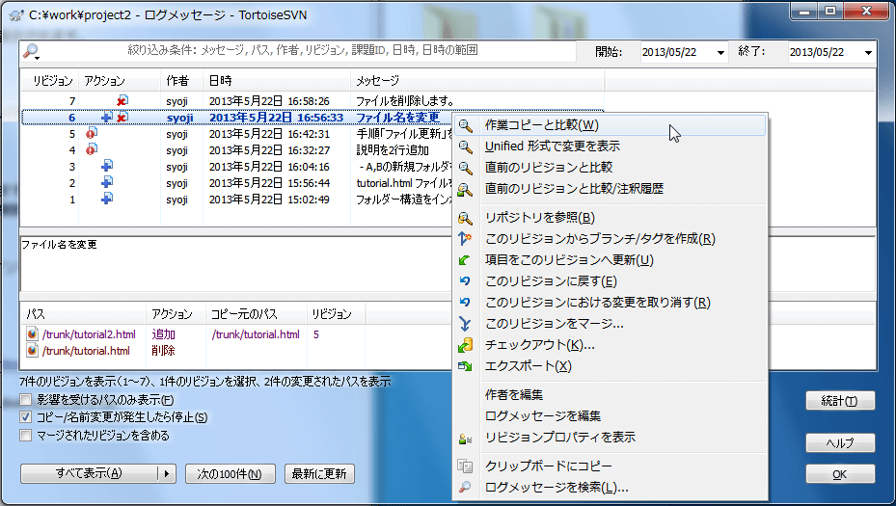This screenshot has height=506, width=896.
Task: Click the added action icon in revision 1 row
Action: (107, 200)
